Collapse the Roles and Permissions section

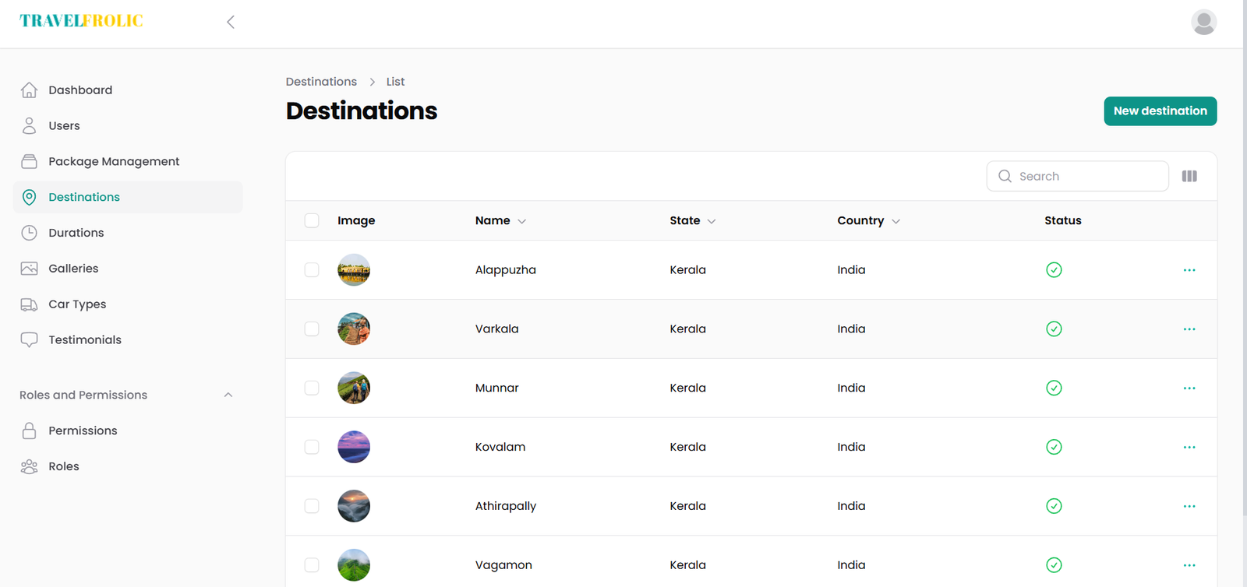pos(228,395)
